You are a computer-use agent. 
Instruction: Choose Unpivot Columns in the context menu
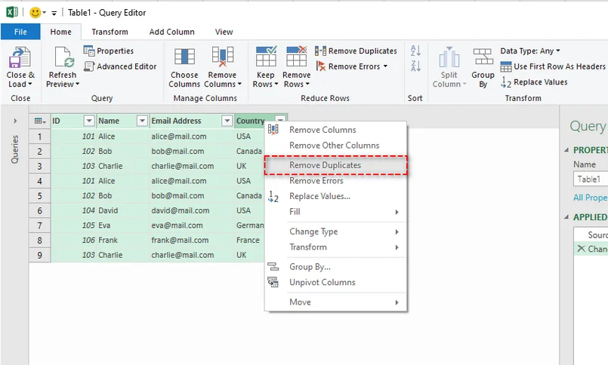[335, 282]
